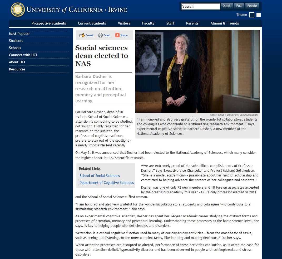Run a Full search

pyautogui.click(x=239, y=6)
